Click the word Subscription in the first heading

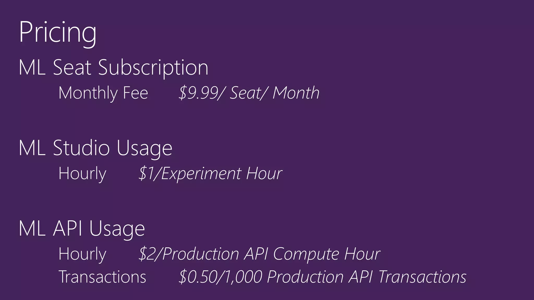coord(153,67)
